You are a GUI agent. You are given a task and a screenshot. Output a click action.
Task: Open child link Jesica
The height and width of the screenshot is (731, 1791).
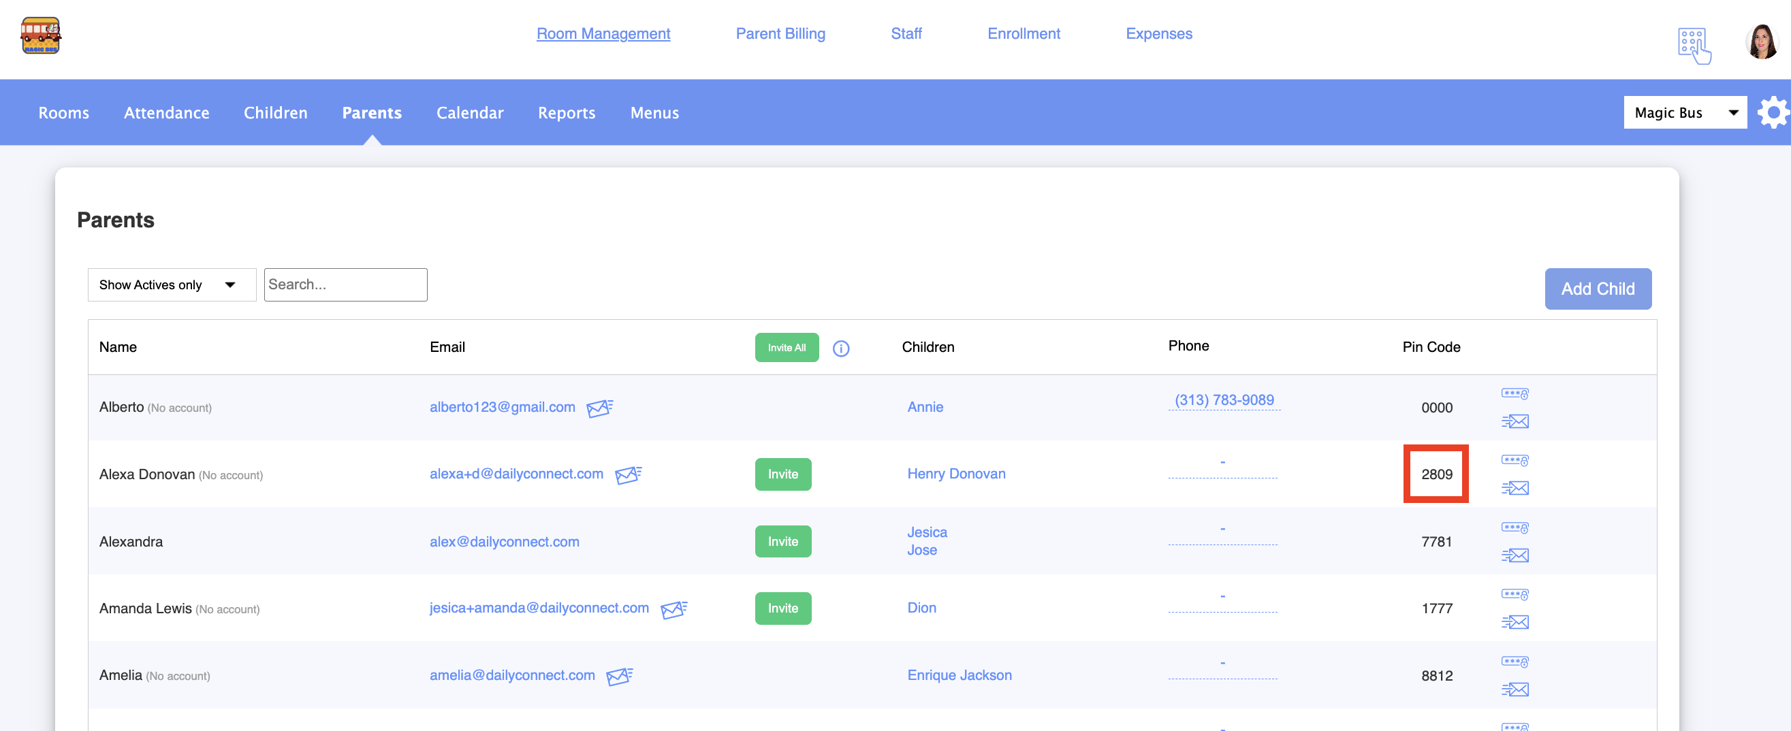coord(927,532)
